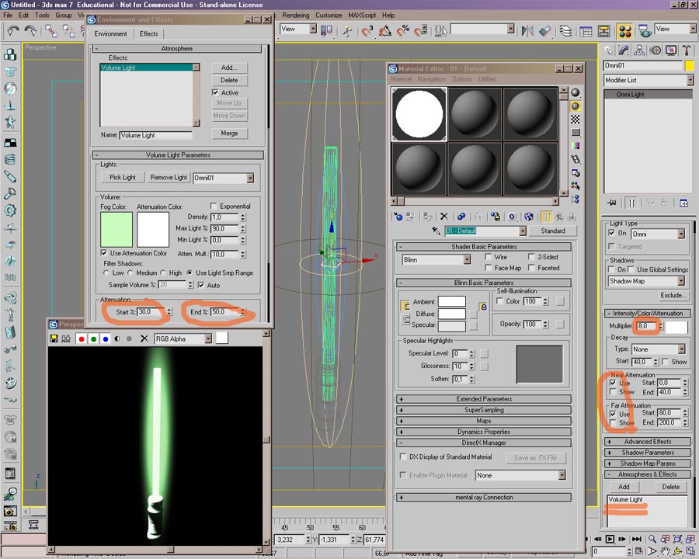Open the Omni01 light dropdown
699x559 pixels.
tap(250, 178)
